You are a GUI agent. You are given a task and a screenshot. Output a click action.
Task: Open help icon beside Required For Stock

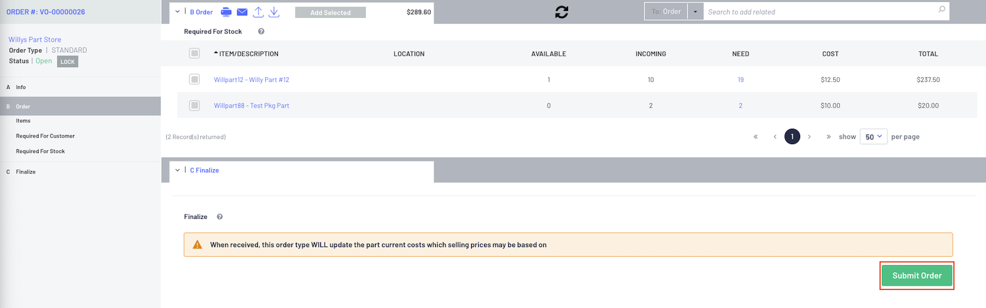pyautogui.click(x=261, y=31)
